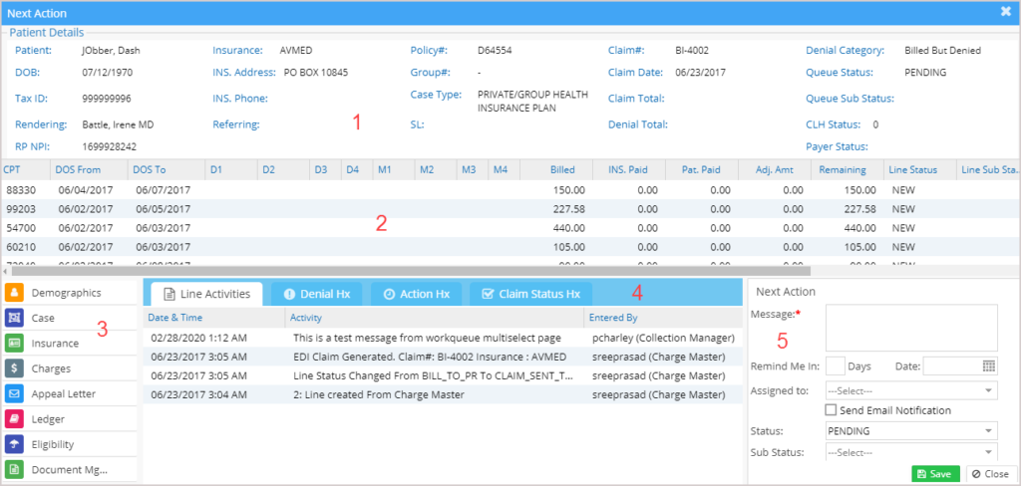Screen dimensions: 1021x486
Task: Open the Charges dollar icon
Action: (x=15, y=368)
